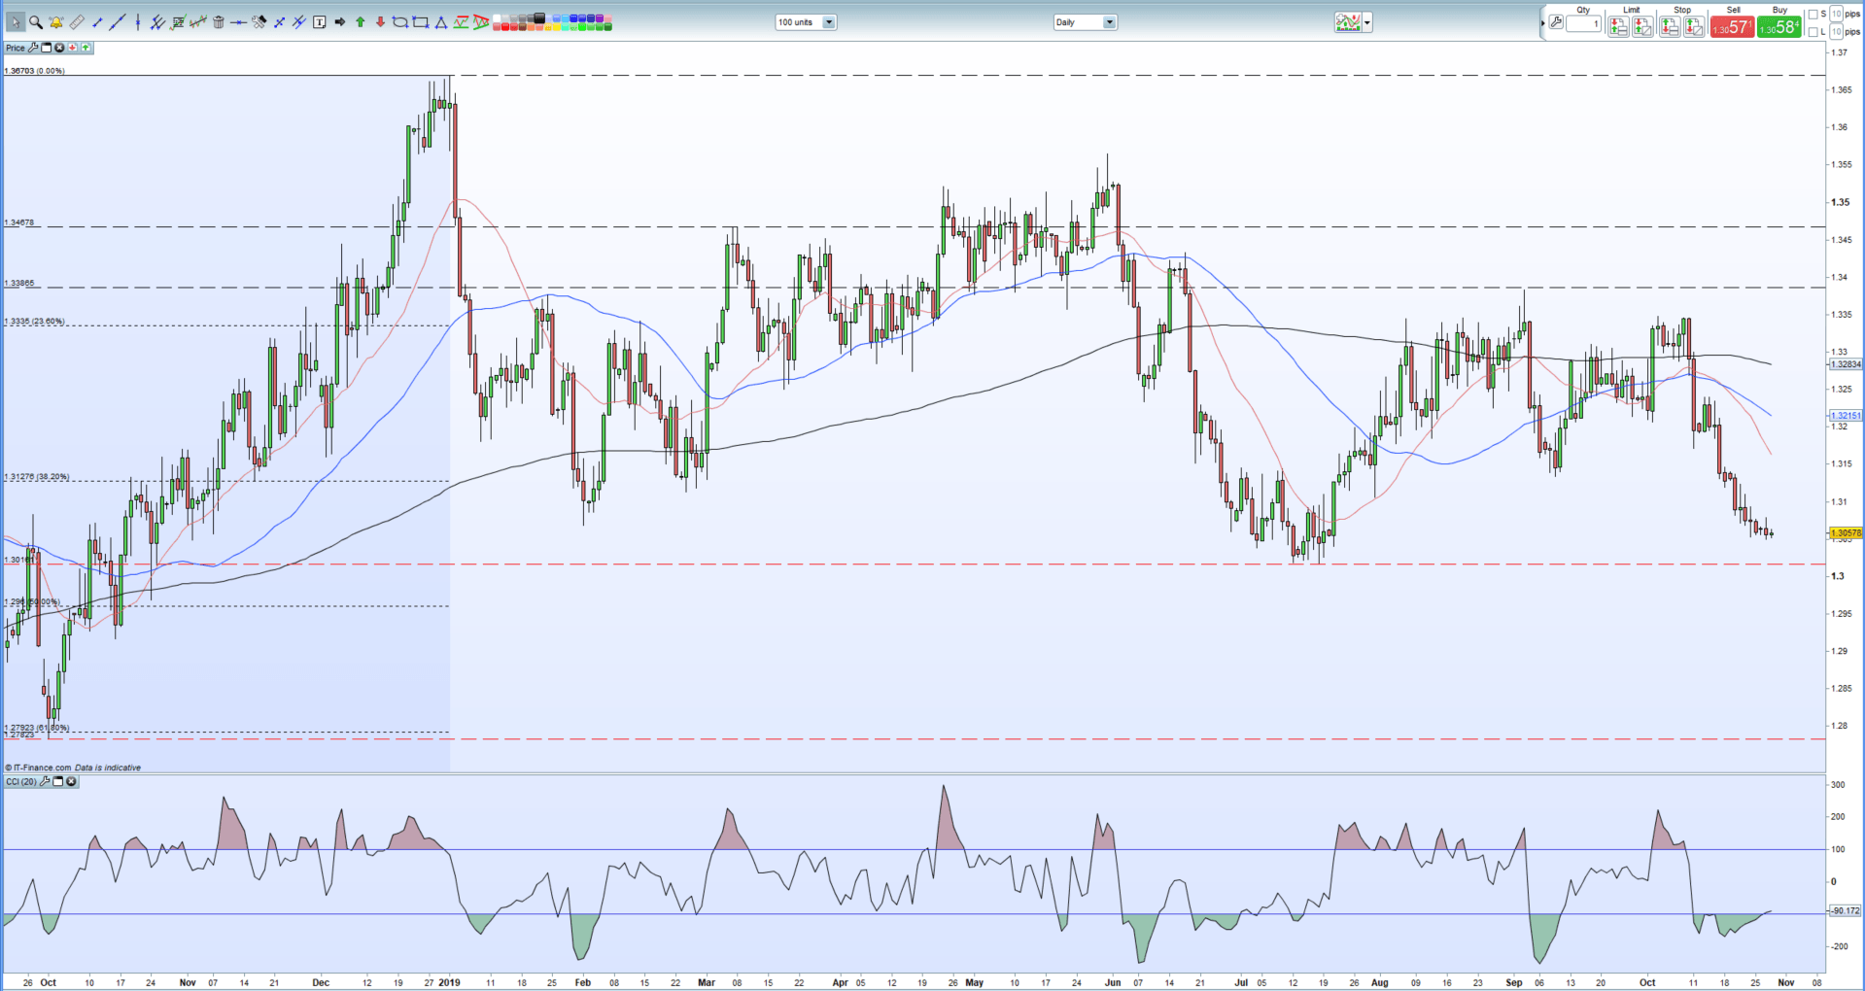Add a text annotation with T tool
1865x991 pixels.
pos(319,22)
